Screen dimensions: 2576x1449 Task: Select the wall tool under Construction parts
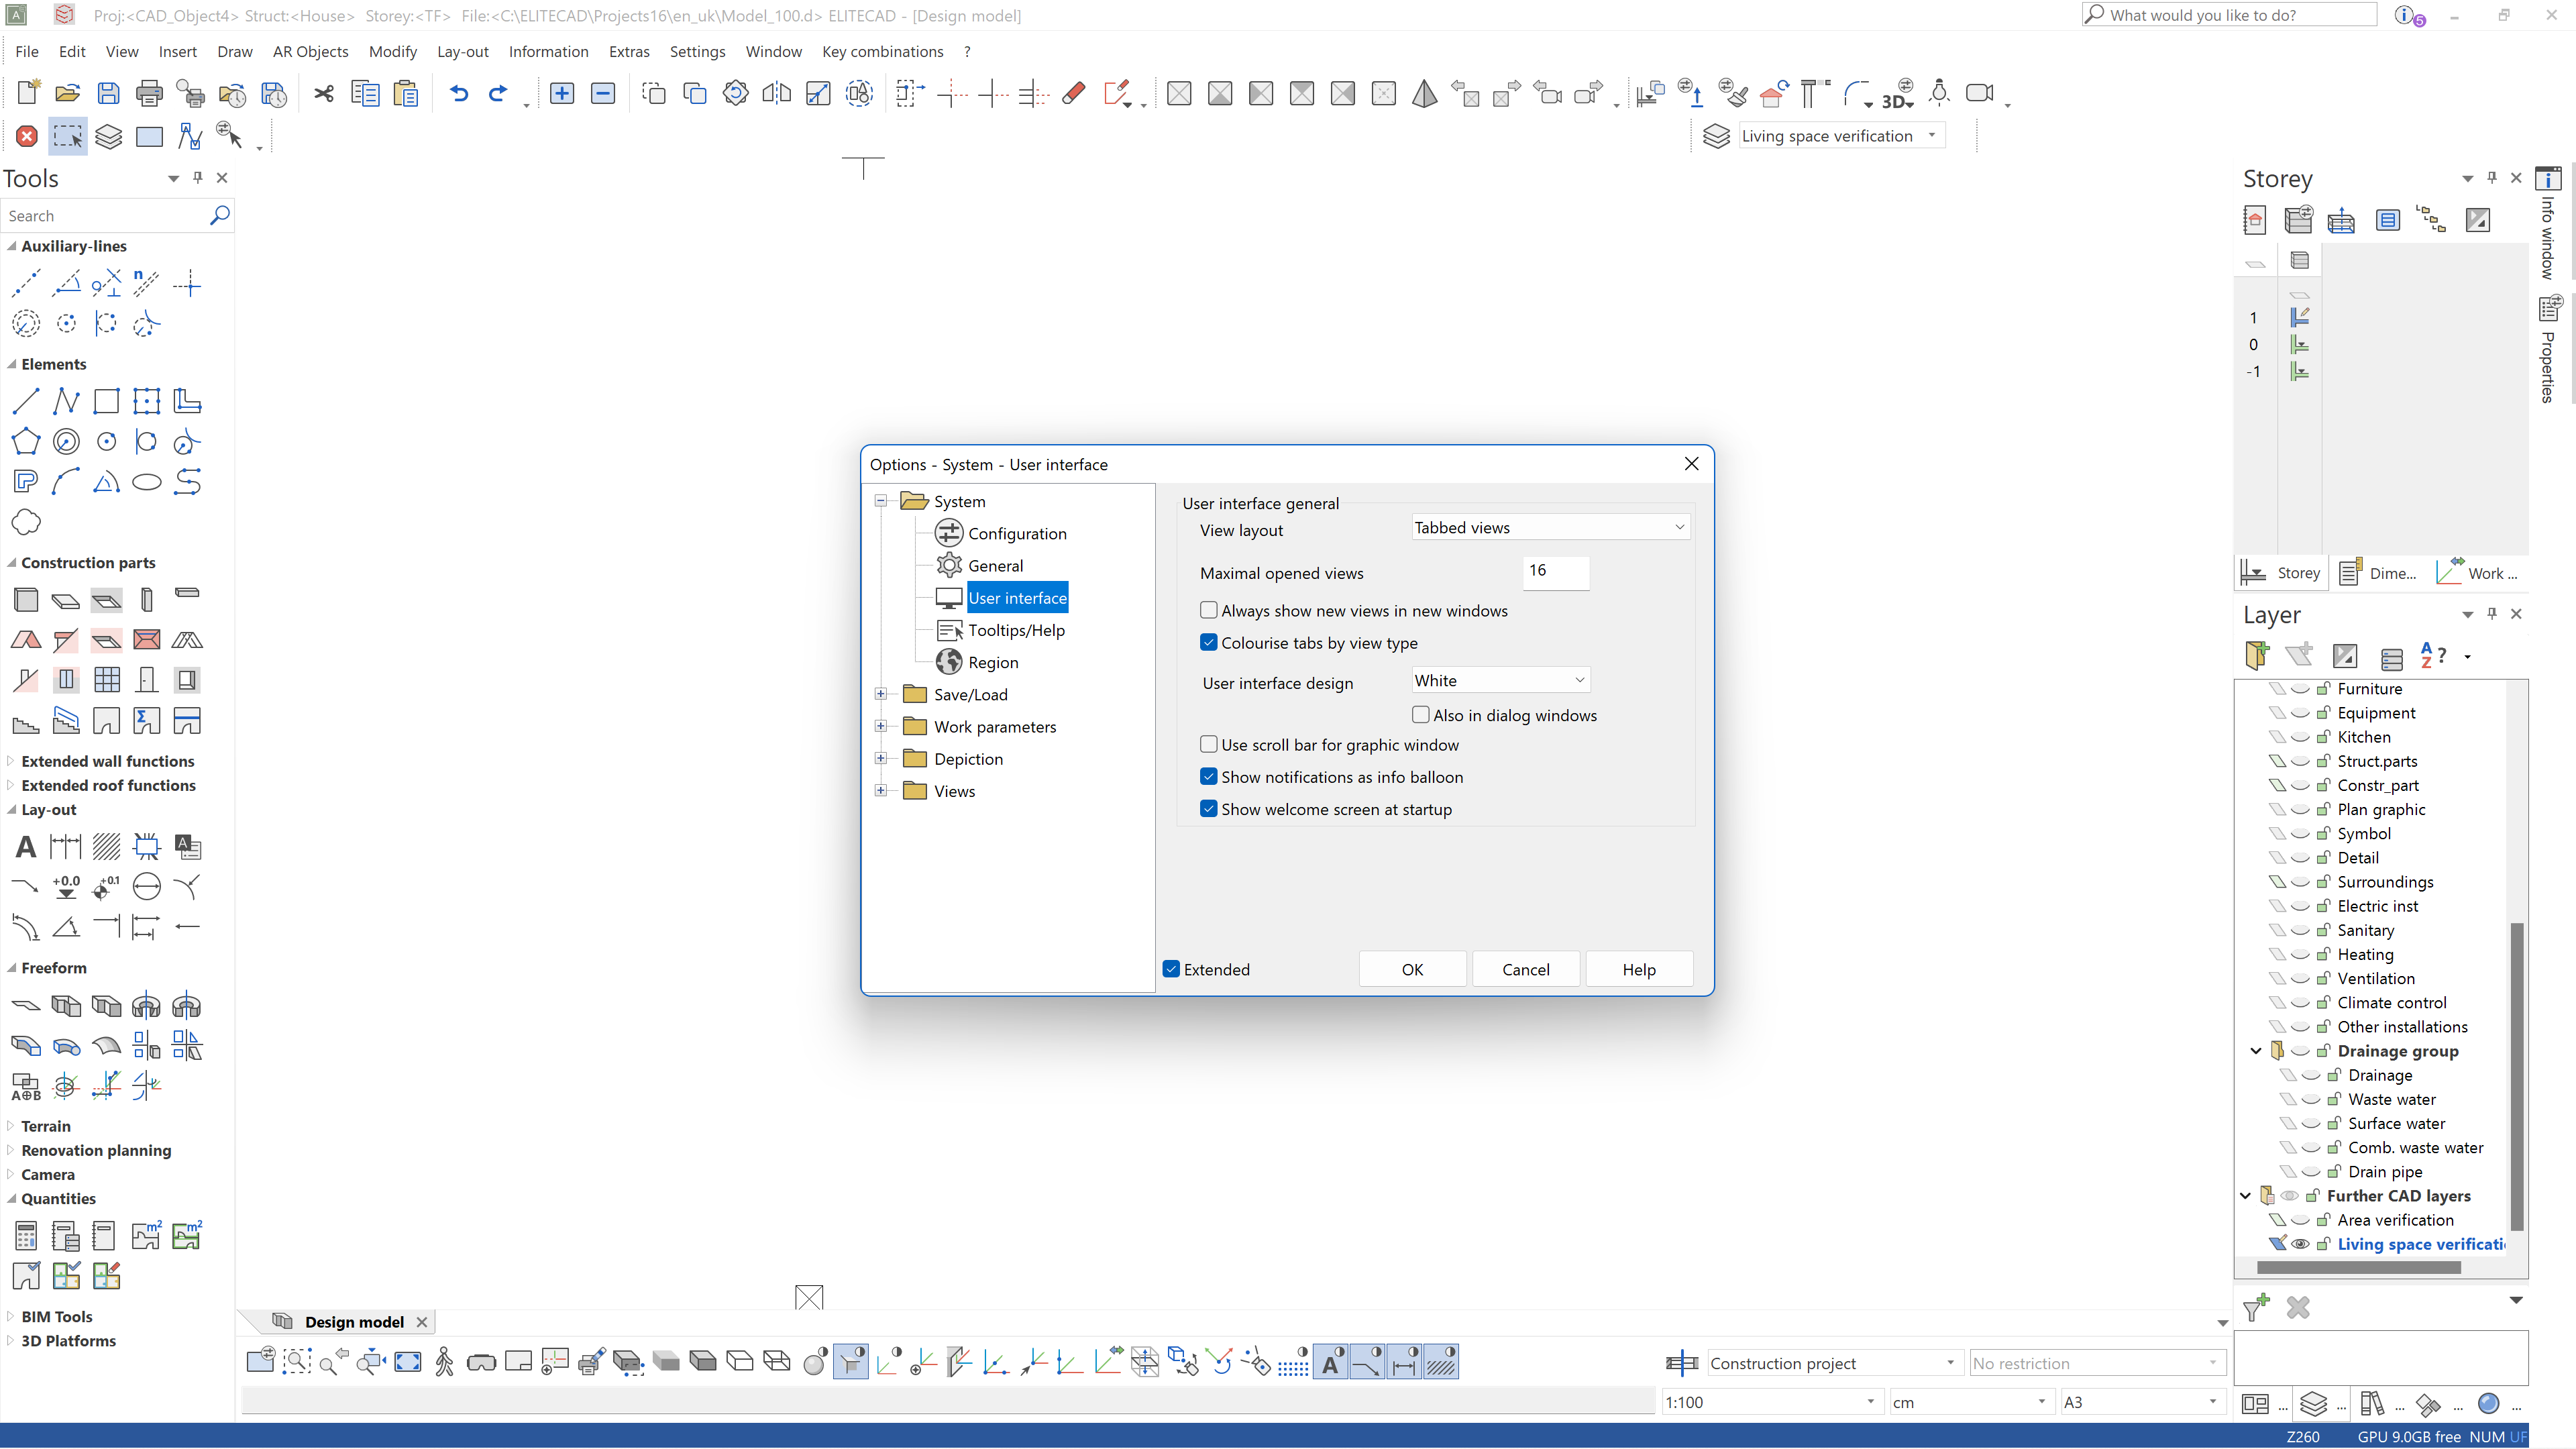point(25,599)
